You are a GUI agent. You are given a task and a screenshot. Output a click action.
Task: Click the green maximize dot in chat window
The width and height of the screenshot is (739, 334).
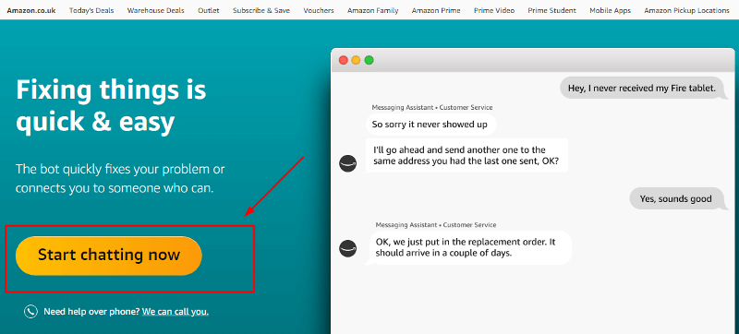tap(369, 60)
